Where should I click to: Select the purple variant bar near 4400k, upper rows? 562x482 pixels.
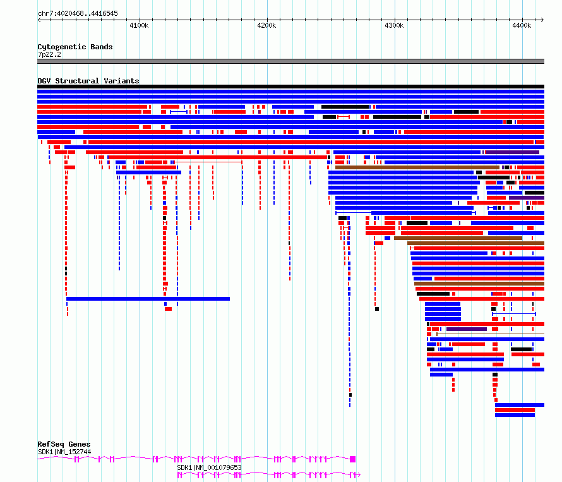512,152
